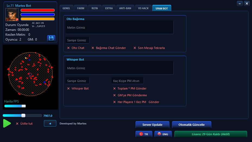Screen dimensions: 252x142
Task: Toggle Son Mesajı Tekrarla checkbox
Action: (149, 48)
